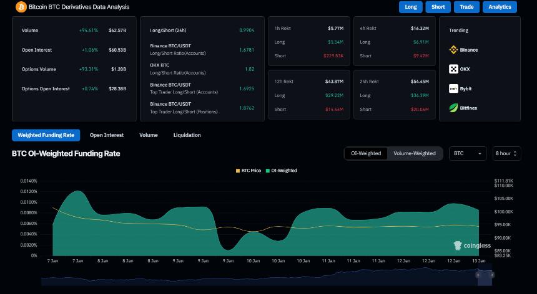Image resolution: width=537 pixels, height=294 pixels.
Task: Click the Trade button
Action: [466, 7]
